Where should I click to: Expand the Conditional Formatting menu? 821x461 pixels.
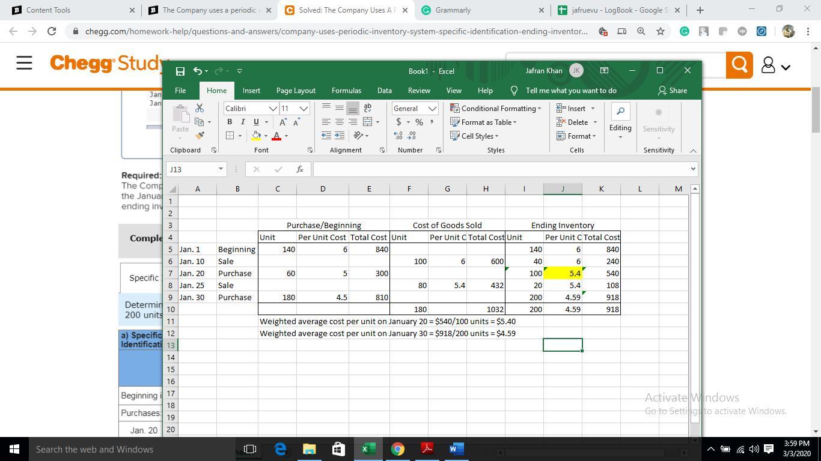(x=496, y=109)
